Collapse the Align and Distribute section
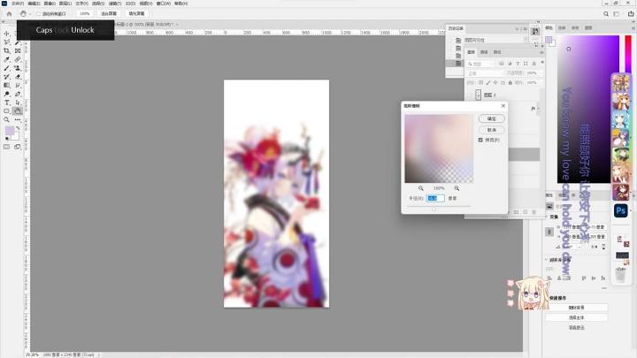 pyautogui.click(x=546, y=259)
